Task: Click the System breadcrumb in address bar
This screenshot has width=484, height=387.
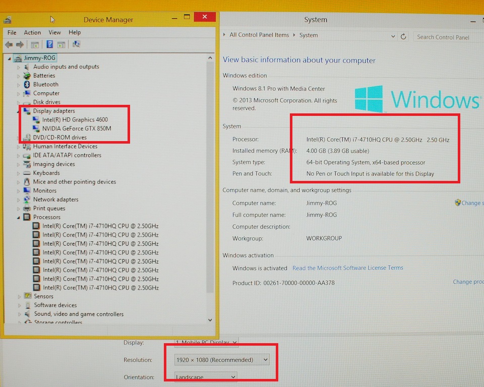Action: click(309, 35)
